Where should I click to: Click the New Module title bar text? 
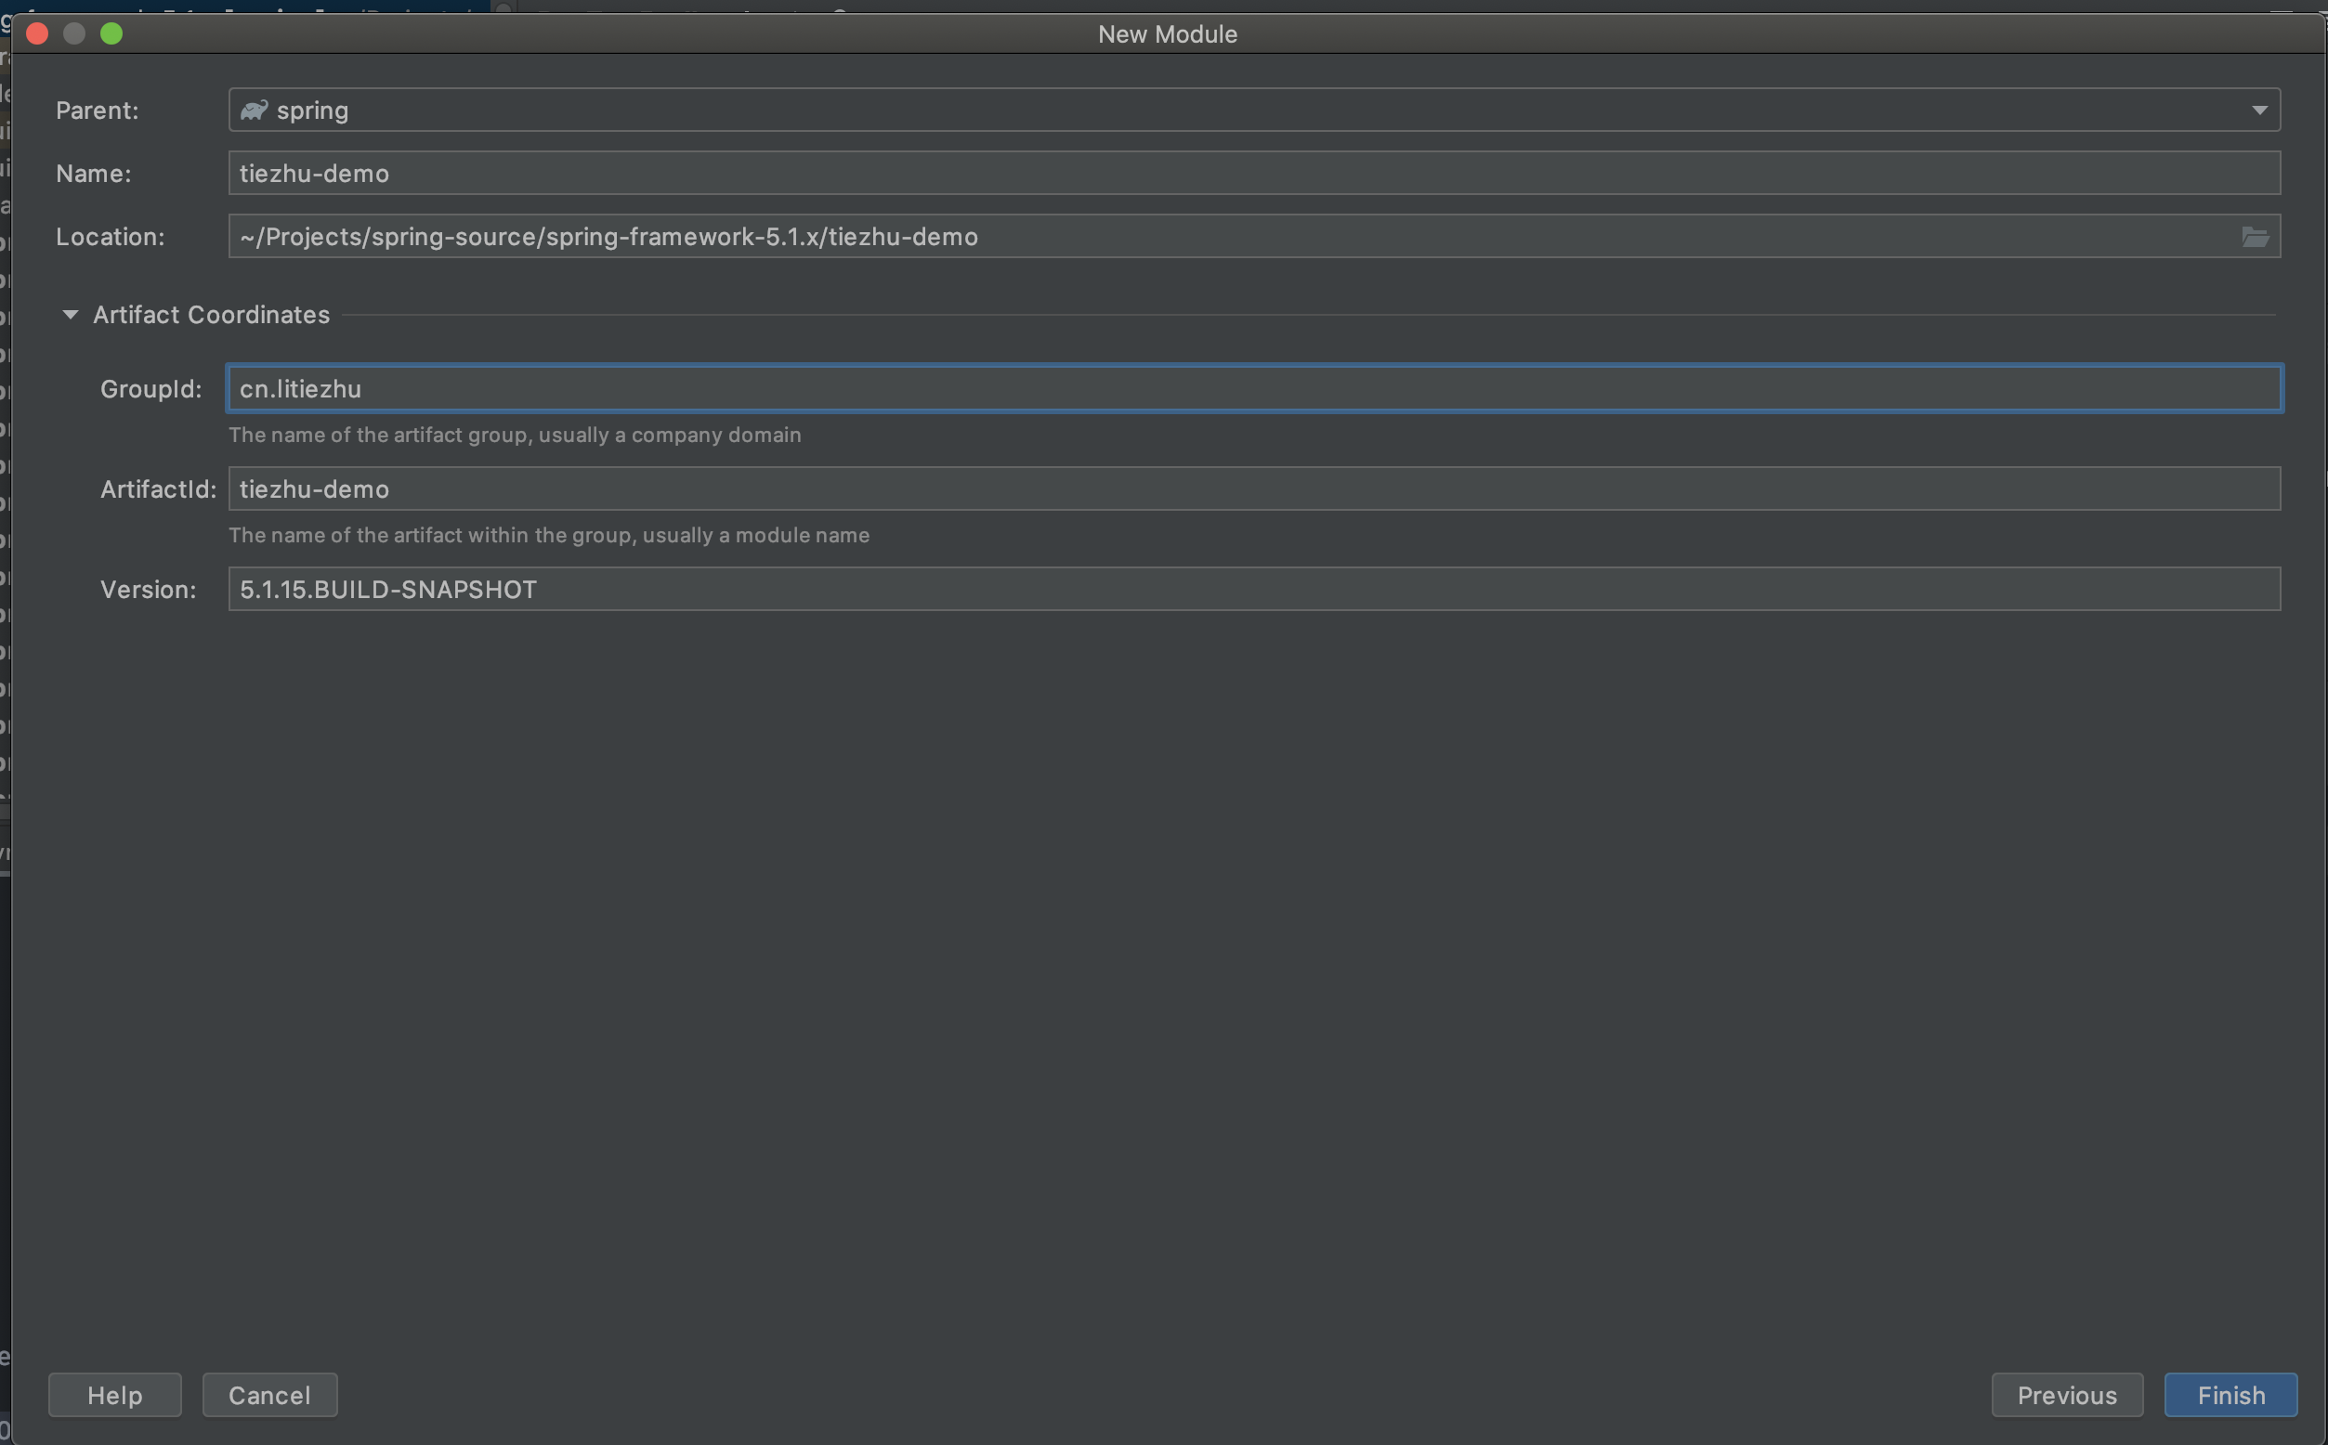[x=1167, y=34]
